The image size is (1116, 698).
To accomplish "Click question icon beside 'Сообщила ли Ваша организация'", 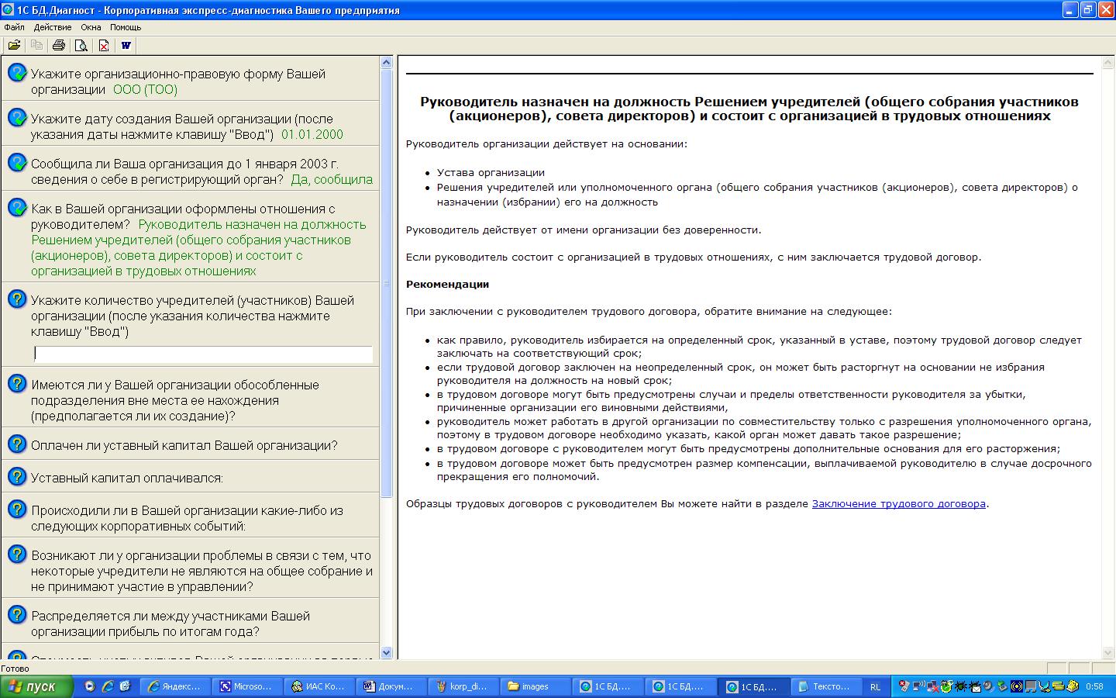I will coord(17,163).
